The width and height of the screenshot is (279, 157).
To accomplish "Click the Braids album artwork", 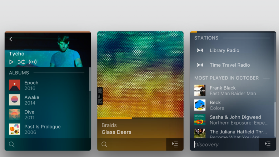I will click(140, 74).
